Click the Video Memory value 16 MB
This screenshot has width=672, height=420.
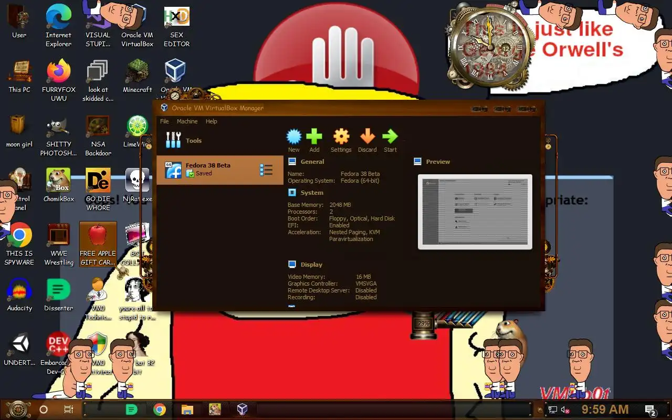coord(363,277)
